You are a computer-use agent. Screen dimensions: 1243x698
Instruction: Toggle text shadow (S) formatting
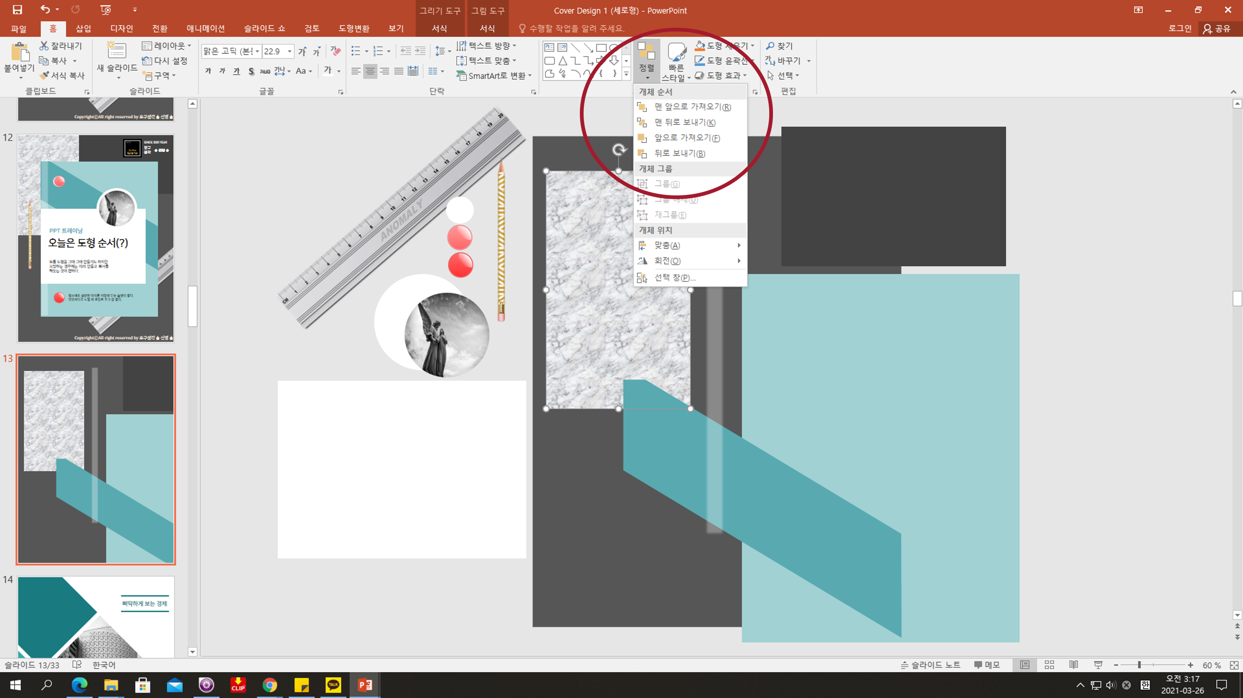(251, 71)
